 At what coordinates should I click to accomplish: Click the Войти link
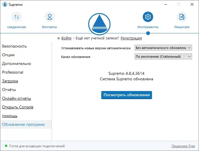click(66, 38)
